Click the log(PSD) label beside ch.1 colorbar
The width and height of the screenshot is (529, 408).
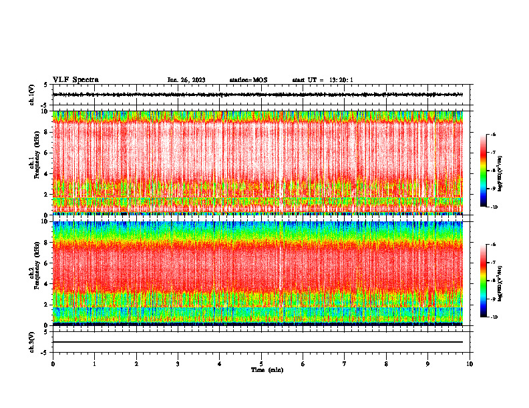click(x=500, y=173)
